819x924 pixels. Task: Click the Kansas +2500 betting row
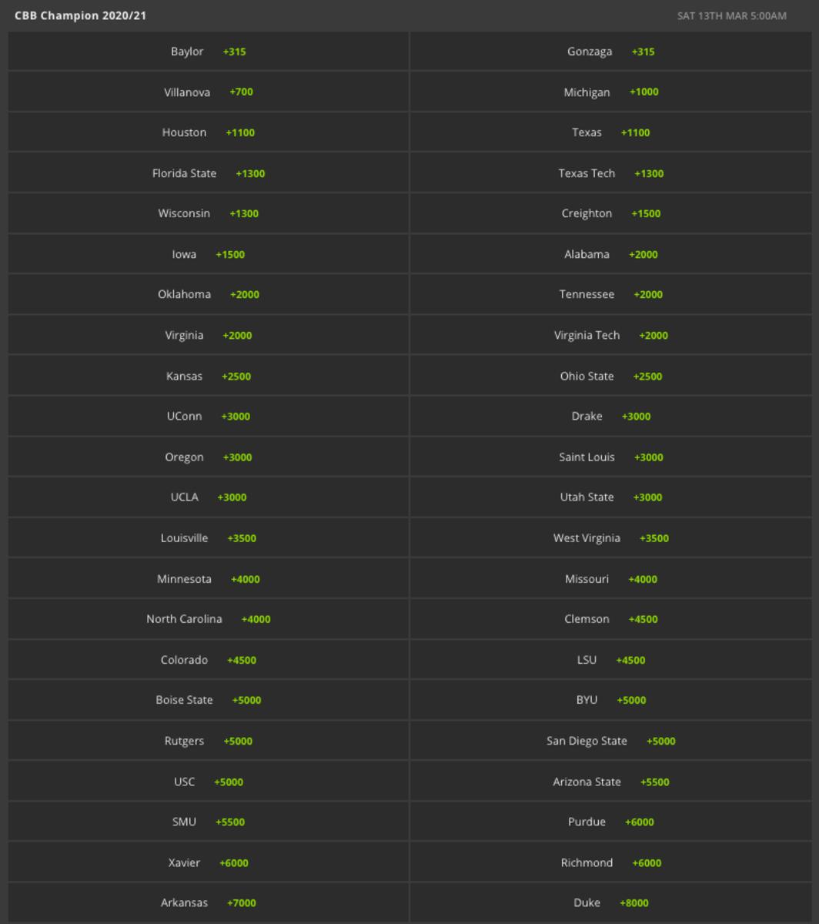point(208,376)
